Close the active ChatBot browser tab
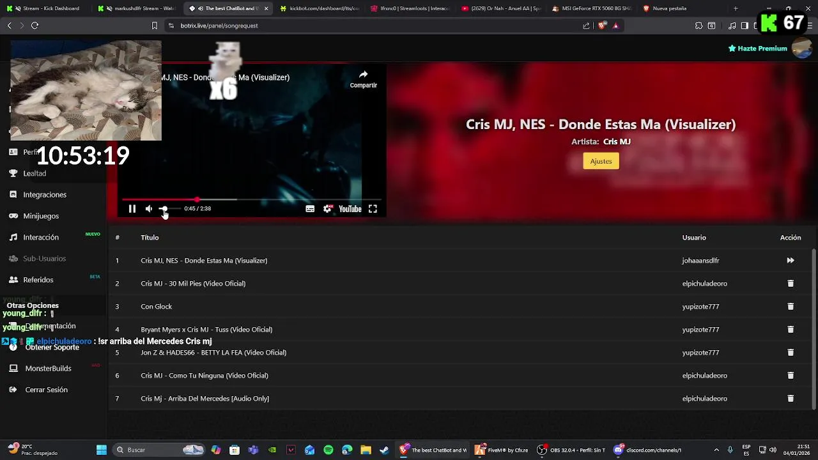This screenshot has width=818, height=460. (x=266, y=8)
